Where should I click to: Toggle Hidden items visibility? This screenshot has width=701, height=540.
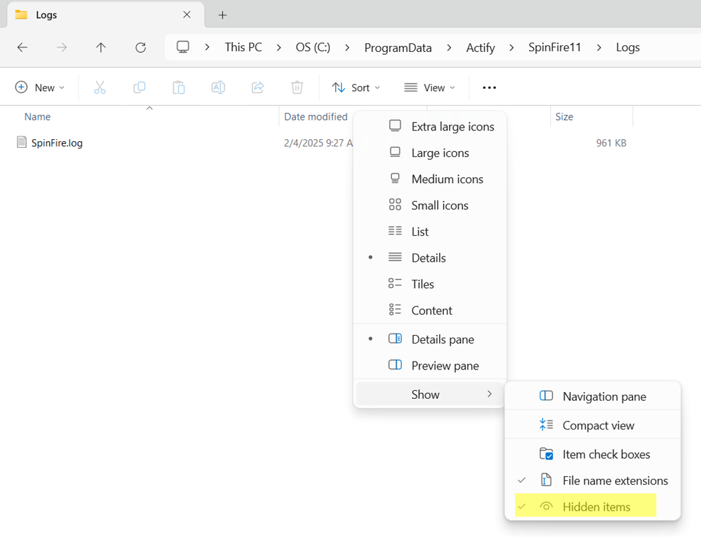tap(596, 507)
